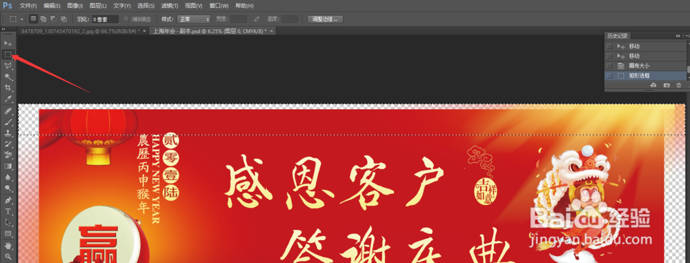Choose Subtract from Selection mode
The height and width of the screenshot is (263, 690).
tap(53, 19)
